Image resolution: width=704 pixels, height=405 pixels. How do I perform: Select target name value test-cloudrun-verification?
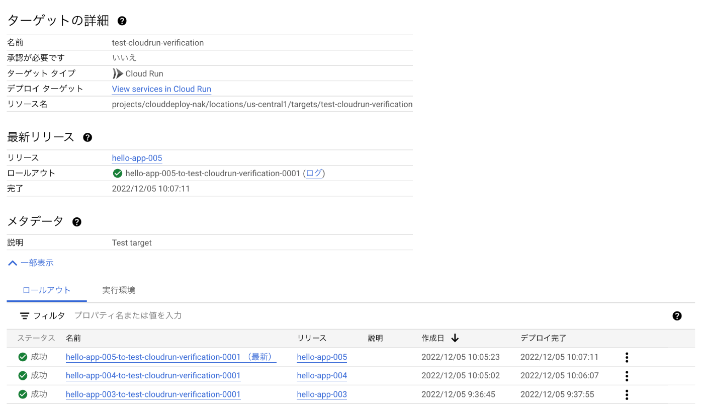coord(158,43)
